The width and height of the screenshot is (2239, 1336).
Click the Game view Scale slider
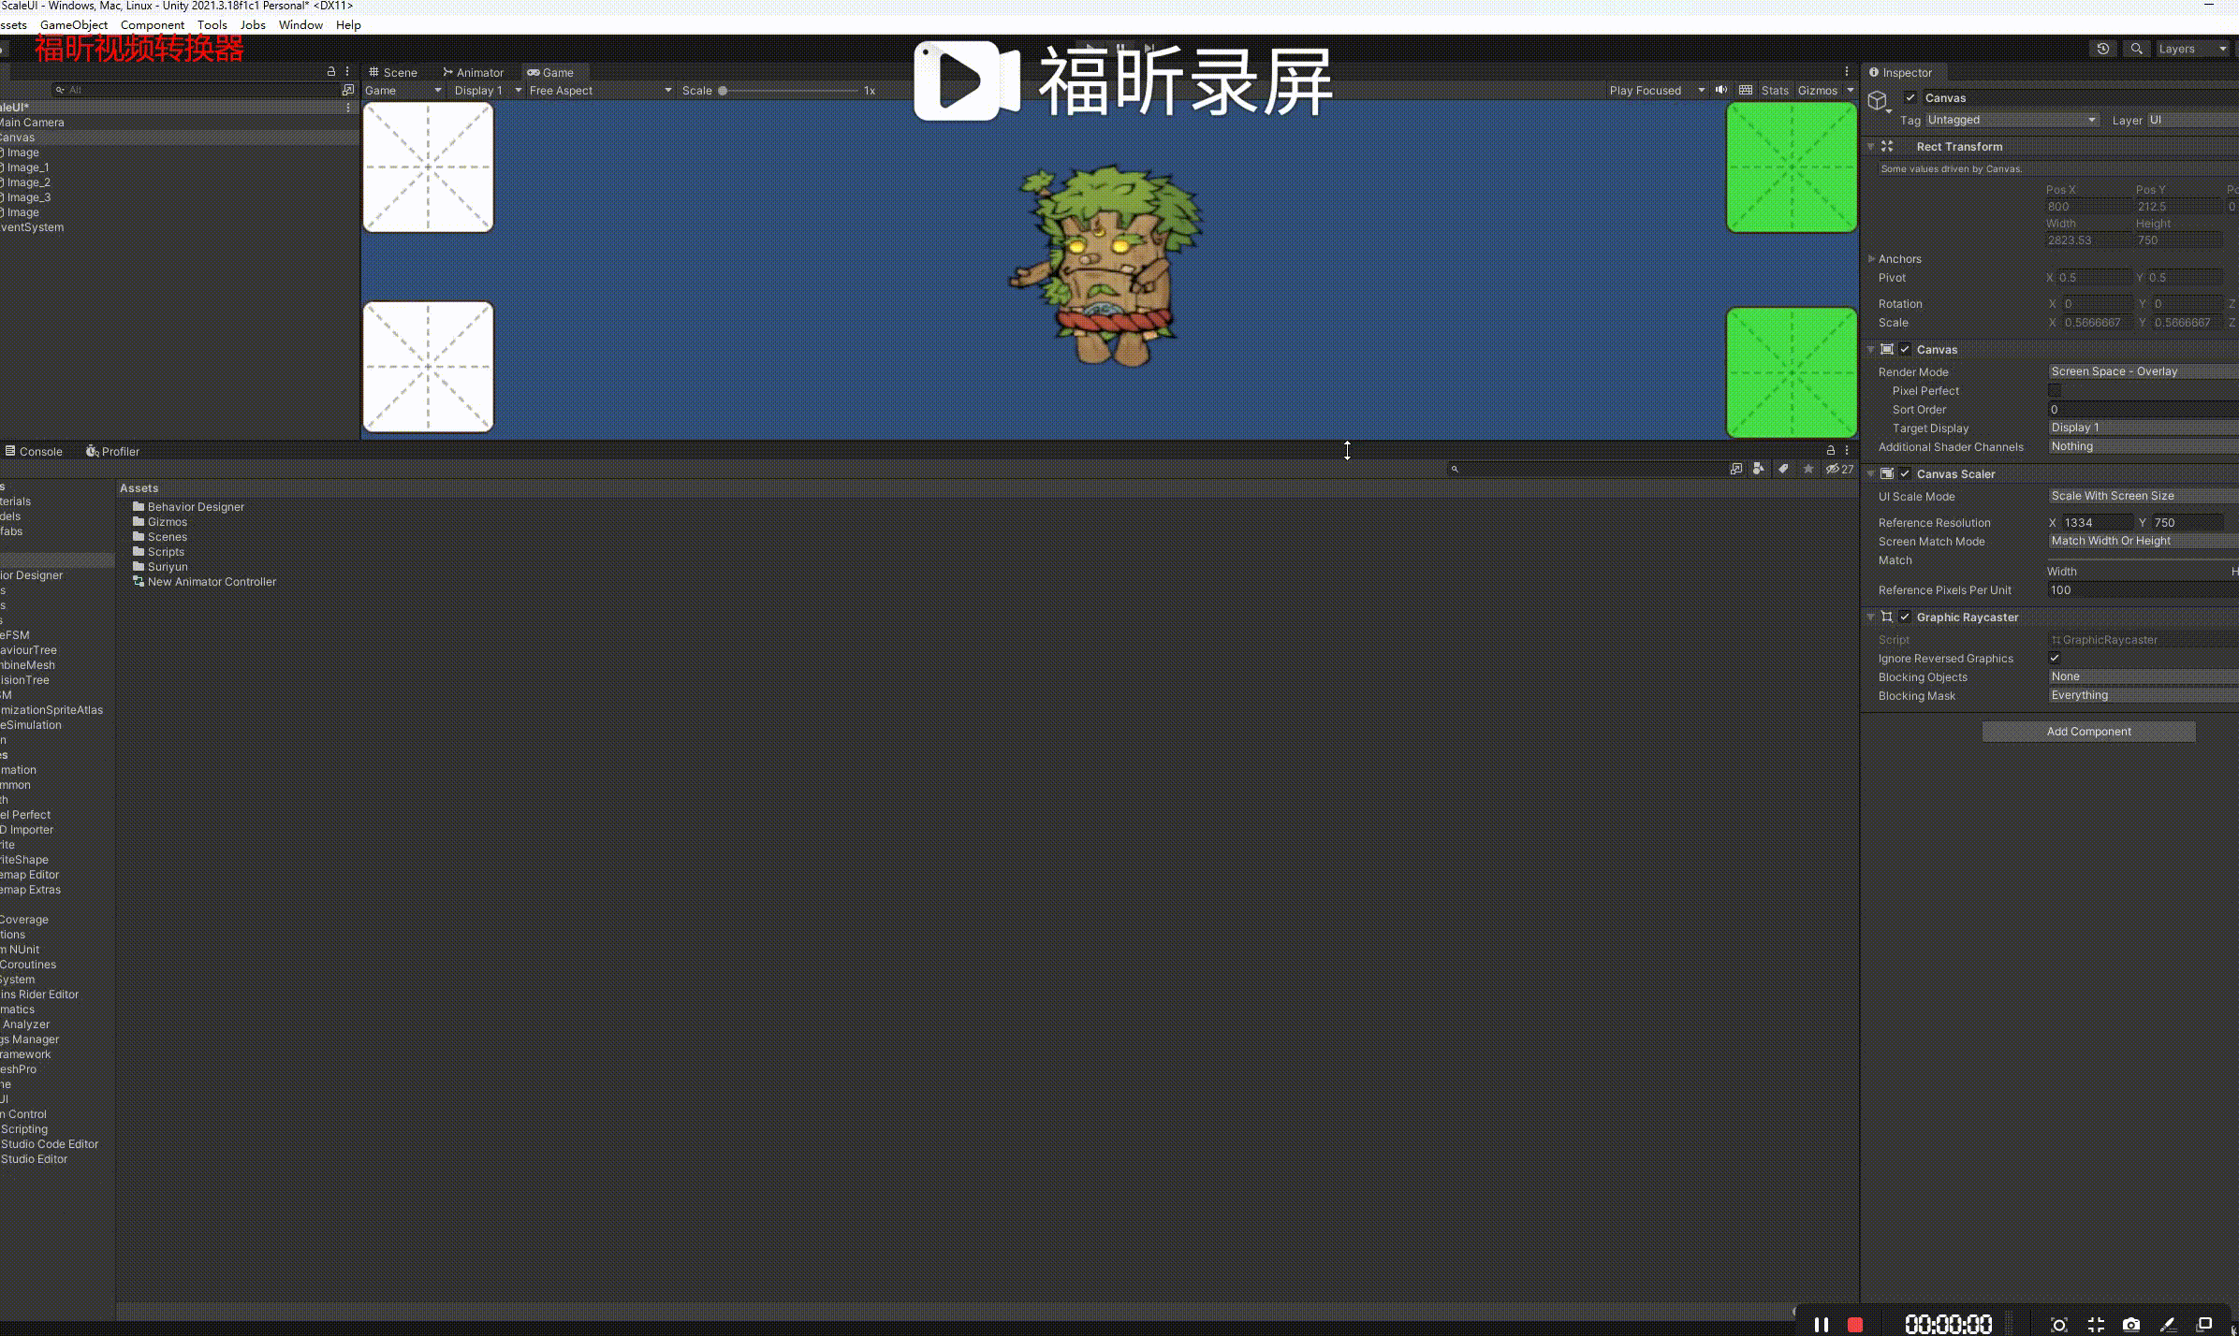(x=789, y=91)
